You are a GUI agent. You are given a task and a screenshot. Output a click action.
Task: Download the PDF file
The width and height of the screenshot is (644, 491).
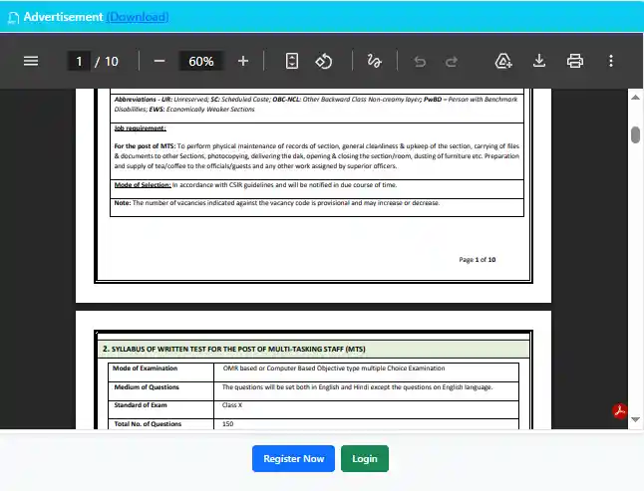coord(539,61)
